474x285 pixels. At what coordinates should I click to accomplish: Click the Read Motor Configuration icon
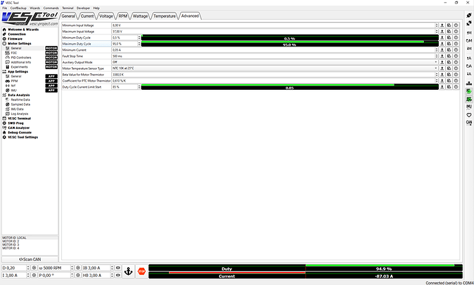(x=469, y=33)
